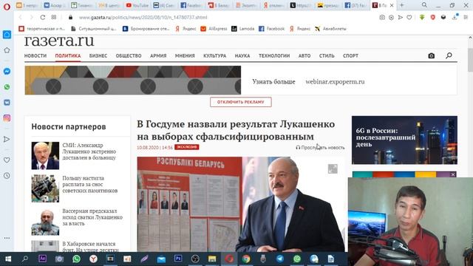Image resolution: width=473 pixels, height=266 pixels.
Task: Open АРМИЯ section in site menu
Action: [x=158, y=56]
